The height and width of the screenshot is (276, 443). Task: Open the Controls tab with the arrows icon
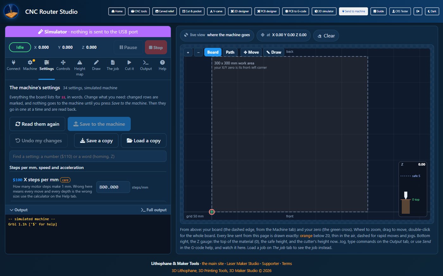coord(63,66)
